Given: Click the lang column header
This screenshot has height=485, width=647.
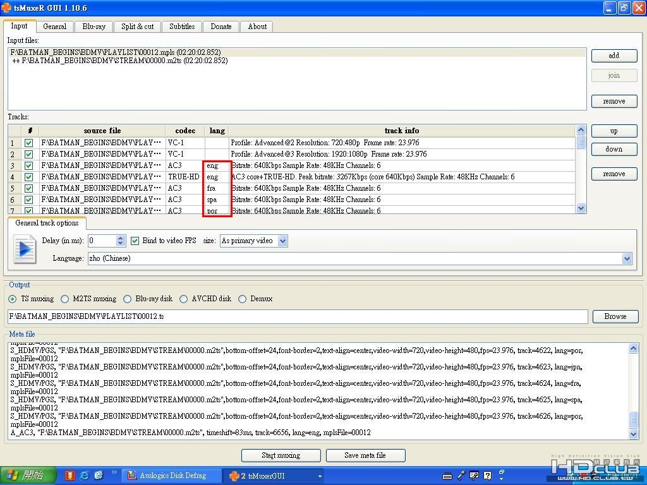Looking at the screenshot, I should coord(217,131).
